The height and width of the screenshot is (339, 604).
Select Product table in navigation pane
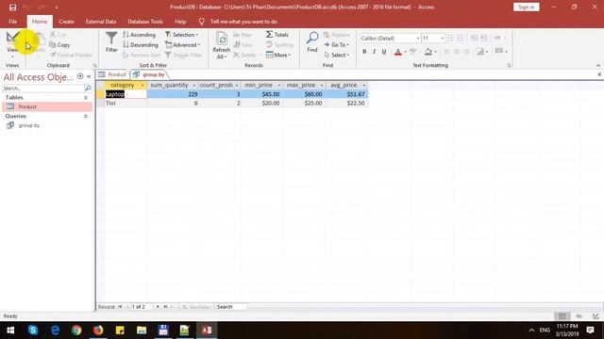46,106
